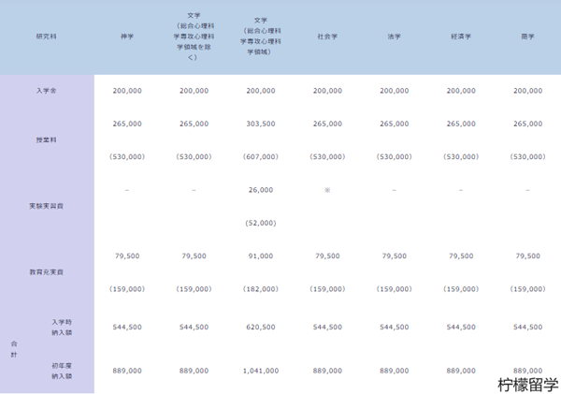Select the 教育充実費 row label
Screen dimensions: 561x394
click(x=46, y=271)
